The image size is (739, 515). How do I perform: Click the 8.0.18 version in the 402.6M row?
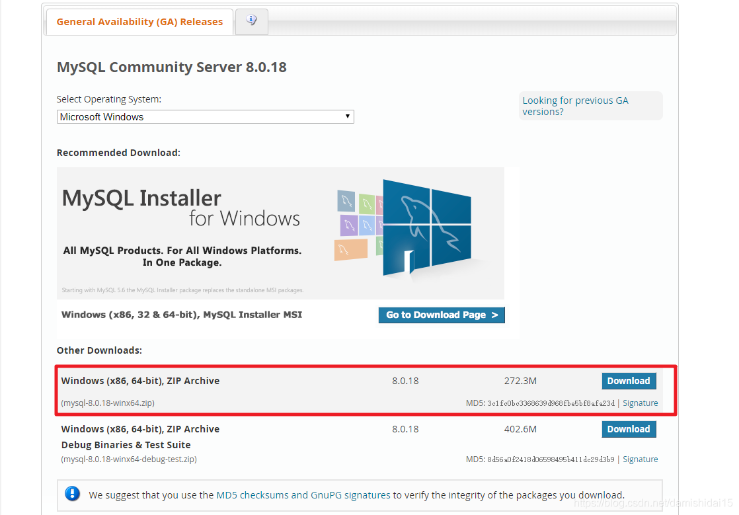(405, 429)
